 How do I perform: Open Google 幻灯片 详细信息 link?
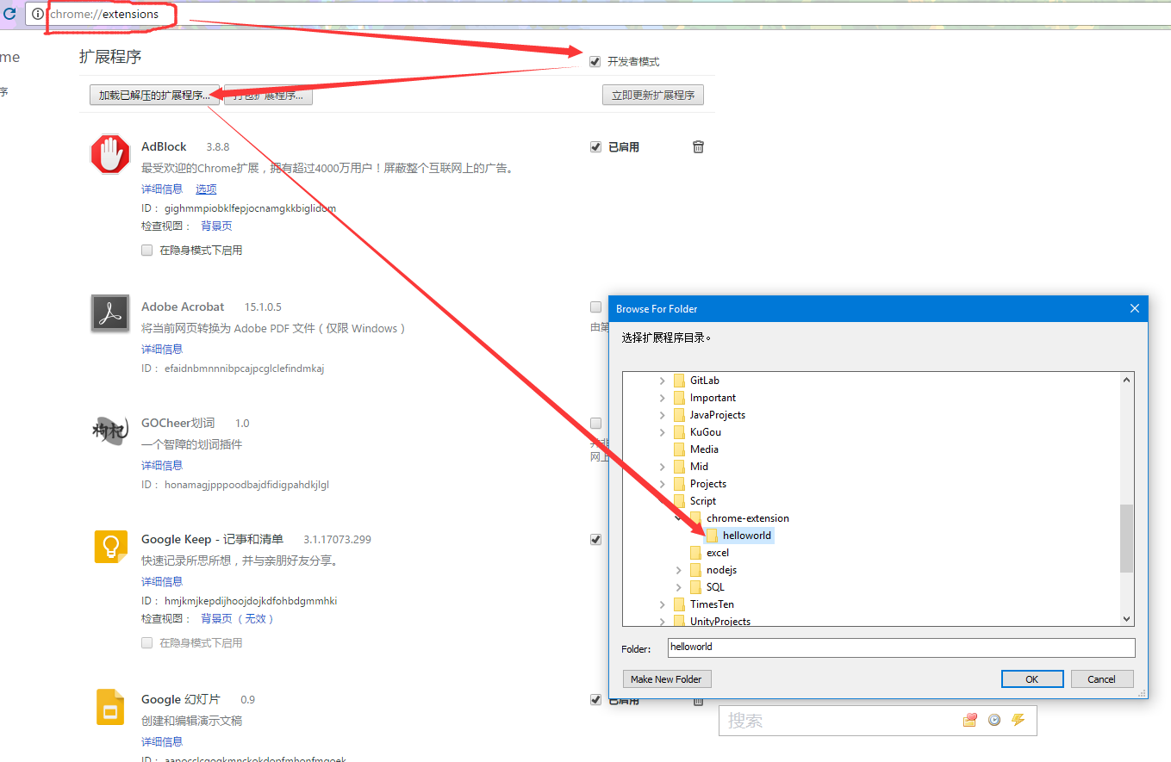(x=162, y=742)
